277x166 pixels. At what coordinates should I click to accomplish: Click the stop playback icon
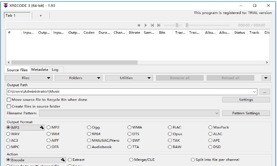pos(139,25)
